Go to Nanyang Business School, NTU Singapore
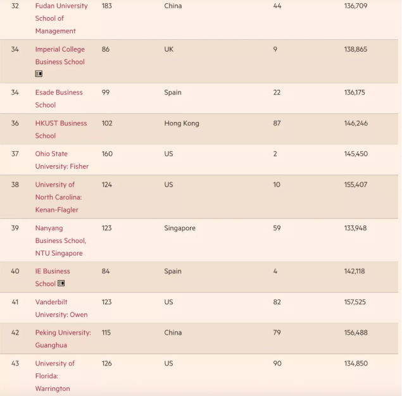The height and width of the screenshot is (396, 402). pos(60,240)
